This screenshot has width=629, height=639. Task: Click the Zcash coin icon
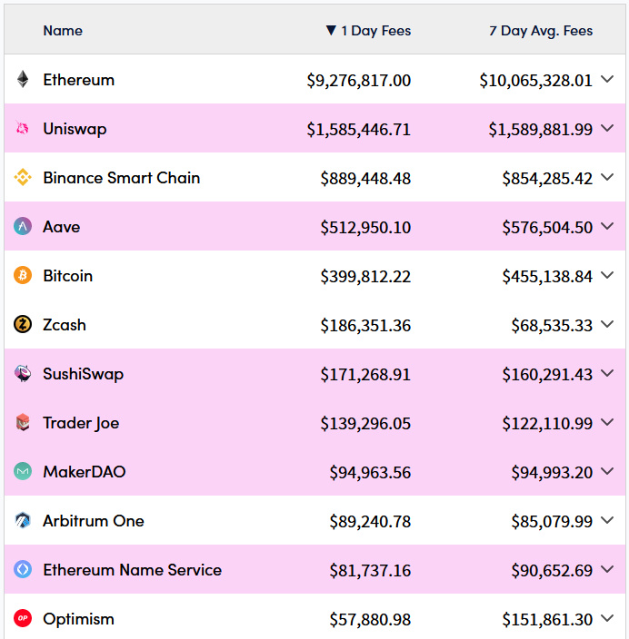23,325
